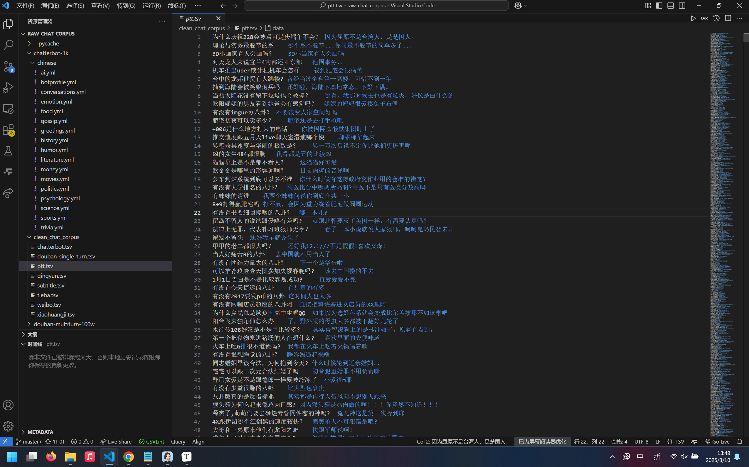Expand the METADATA section
This screenshot has height=467, width=749.
(23, 432)
